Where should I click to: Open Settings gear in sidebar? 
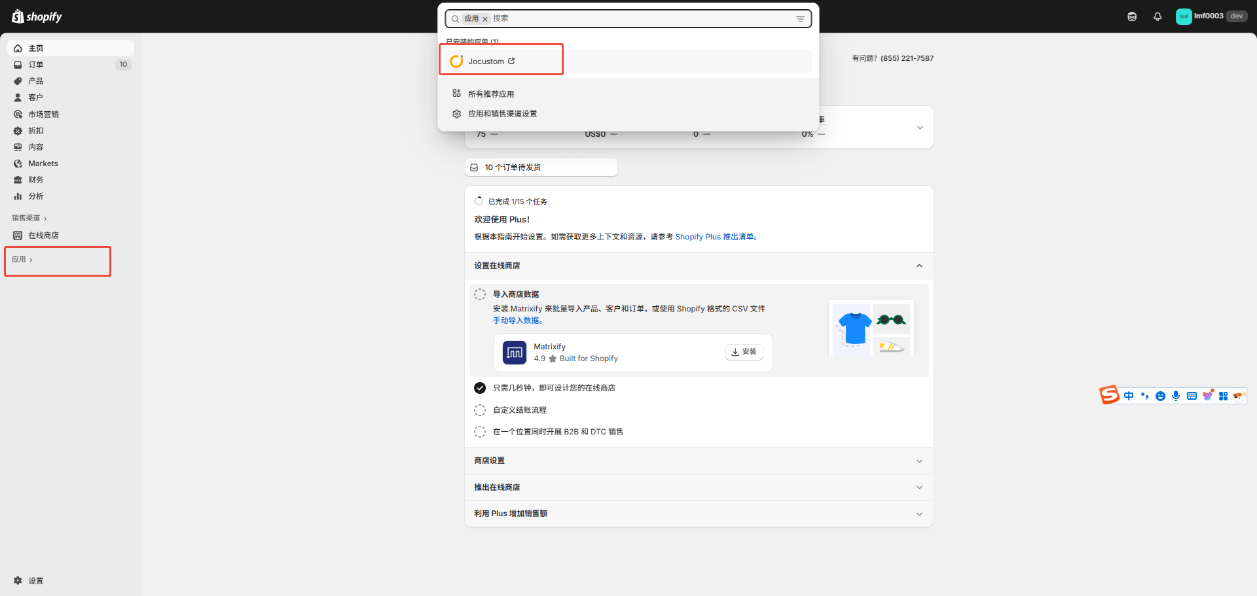click(x=18, y=581)
